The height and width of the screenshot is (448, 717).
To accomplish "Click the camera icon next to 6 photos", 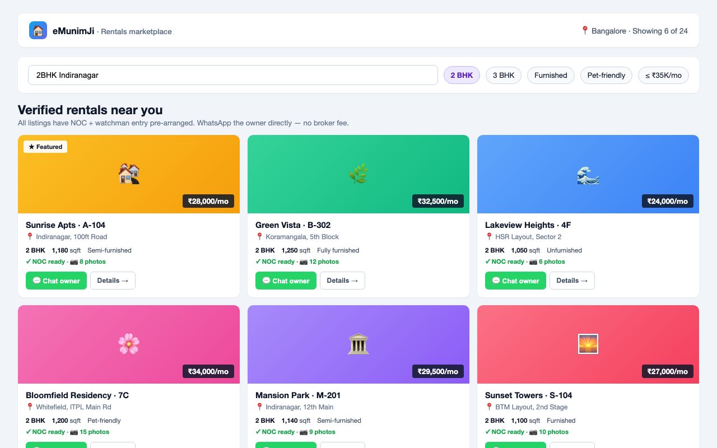I will pos(533,262).
